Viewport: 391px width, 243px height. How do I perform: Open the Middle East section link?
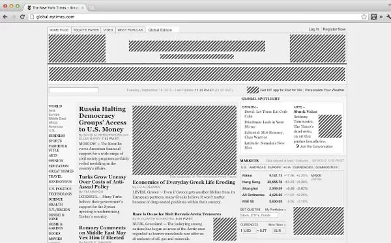[x=57, y=119]
